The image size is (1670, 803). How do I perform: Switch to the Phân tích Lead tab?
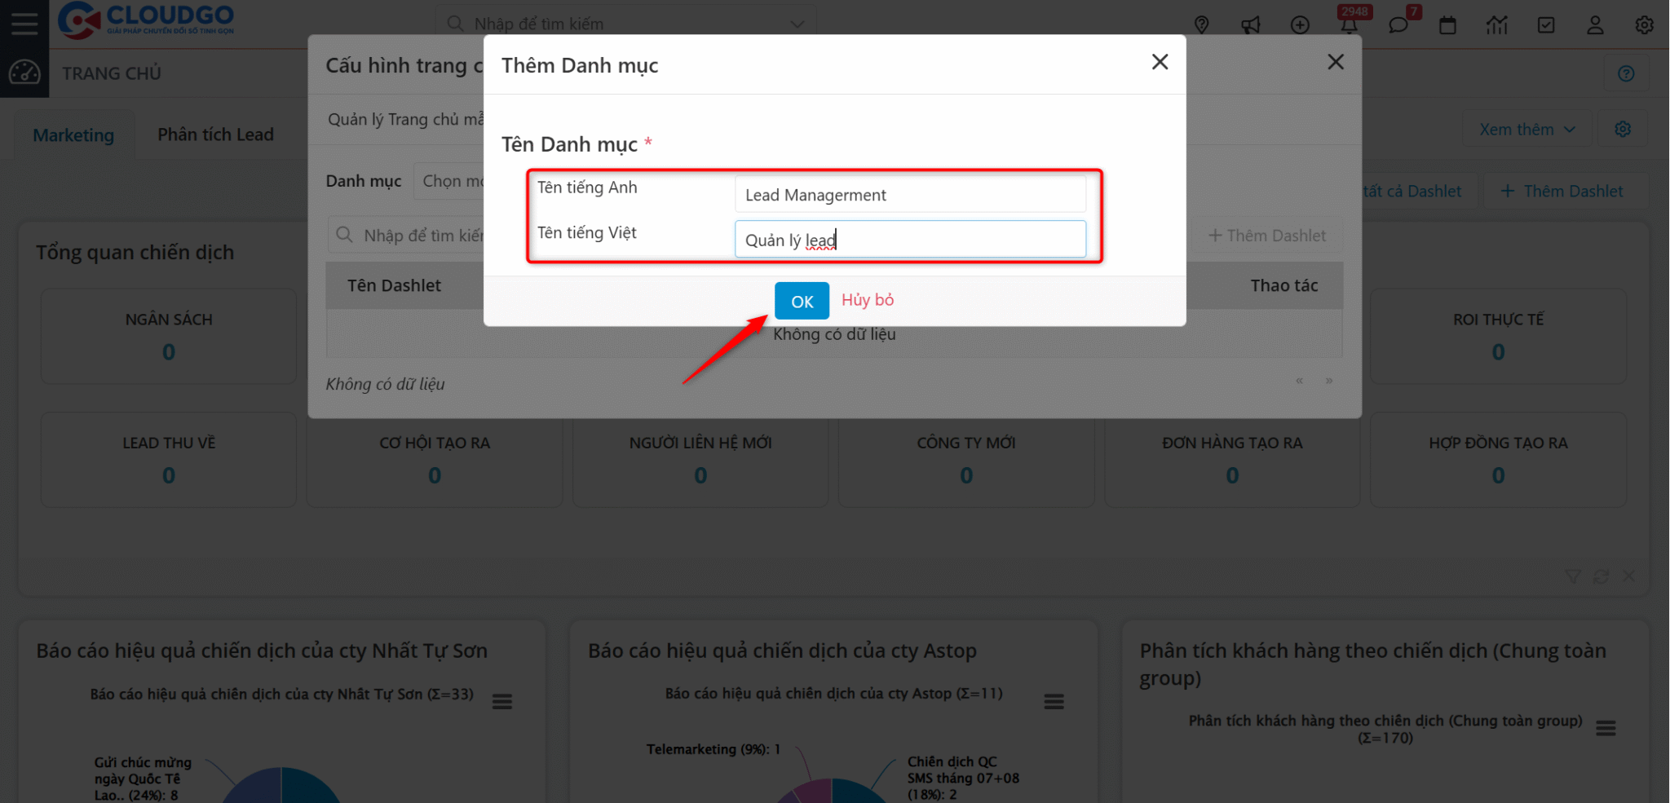[215, 135]
